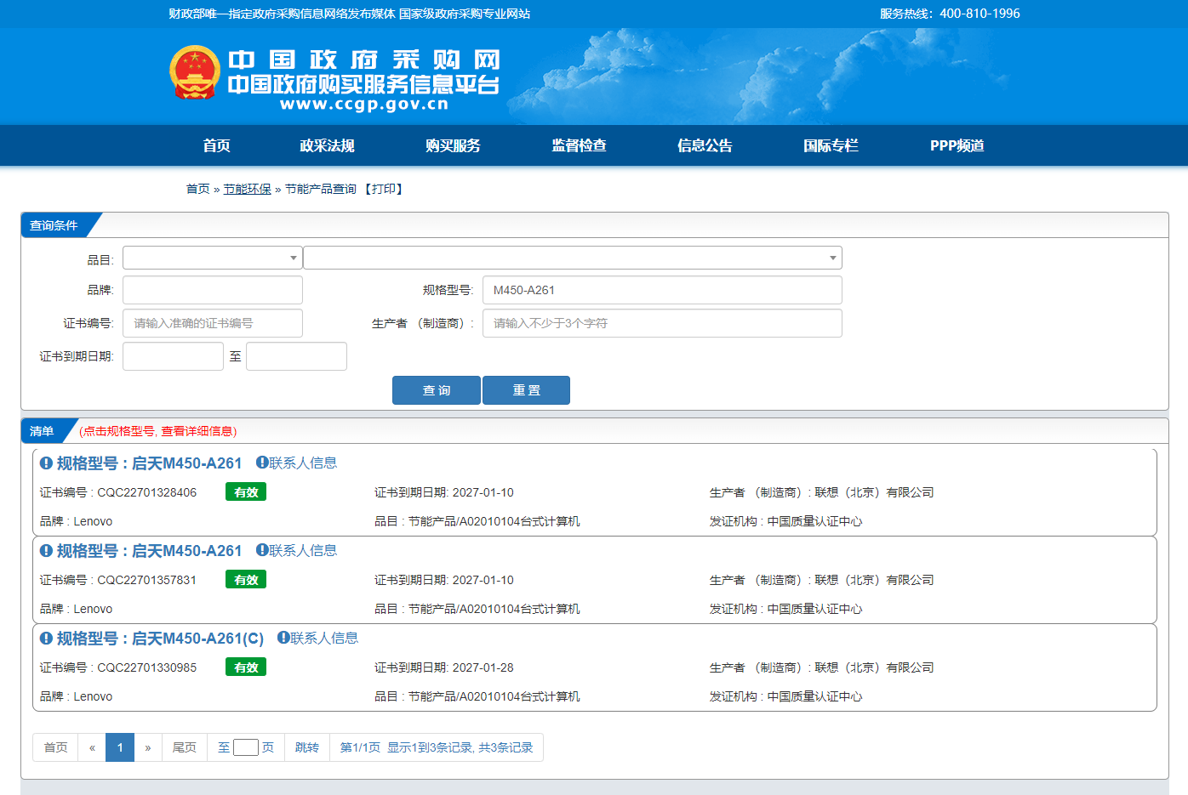Click 尾页 last page button

click(185, 747)
